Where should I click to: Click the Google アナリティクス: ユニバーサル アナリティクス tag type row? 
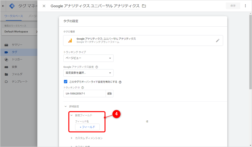[x=143, y=40]
